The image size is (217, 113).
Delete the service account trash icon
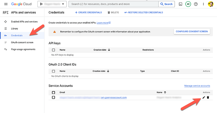pos(208,97)
